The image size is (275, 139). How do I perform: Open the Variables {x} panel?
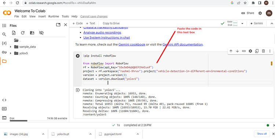4,43
